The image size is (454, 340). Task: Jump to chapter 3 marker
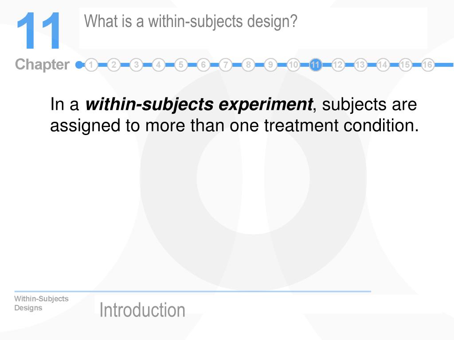coord(136,65)
